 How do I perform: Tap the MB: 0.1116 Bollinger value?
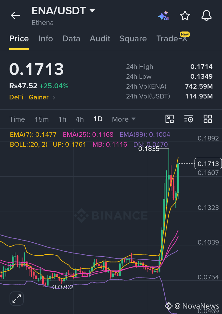pyautogui.click(x=110, y=144)
